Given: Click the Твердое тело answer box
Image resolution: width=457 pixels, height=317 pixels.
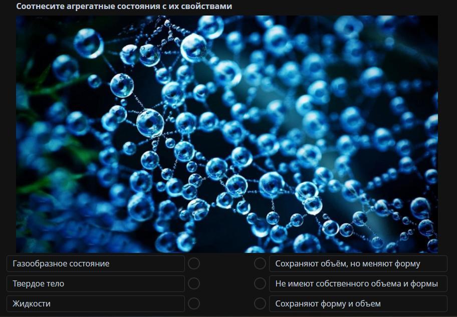Looking at the screenshot, I should tap(96, 284).
